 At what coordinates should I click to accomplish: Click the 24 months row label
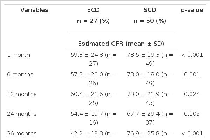coord(22,114)
